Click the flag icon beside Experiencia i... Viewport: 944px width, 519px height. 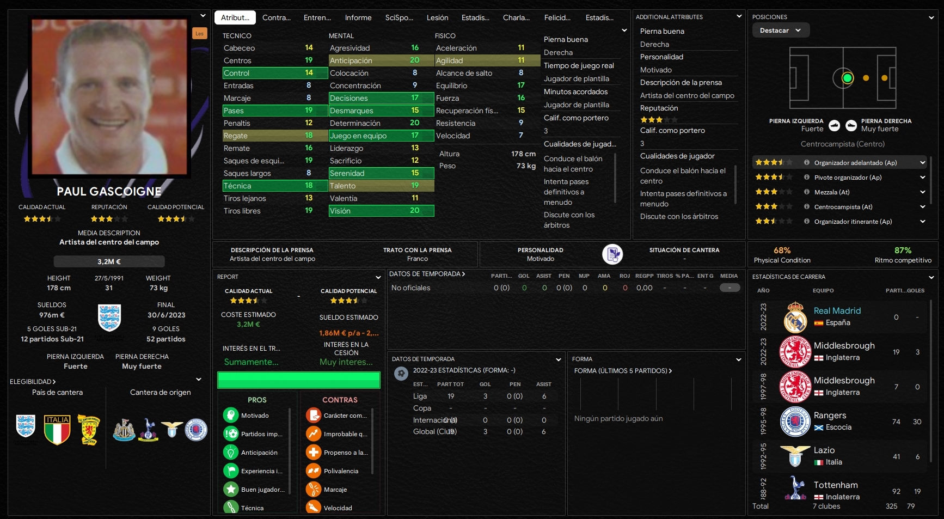point(231,471)
